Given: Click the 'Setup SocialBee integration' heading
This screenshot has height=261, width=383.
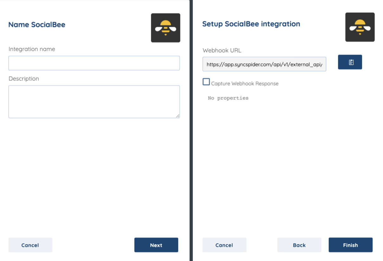Looking at the screenshot, I should [251, 24].
